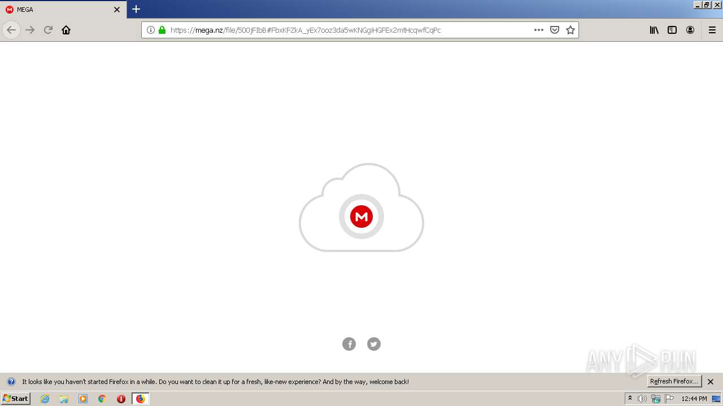
Task: Click the Refresh Firefox button
Action: tap(674, 381)
